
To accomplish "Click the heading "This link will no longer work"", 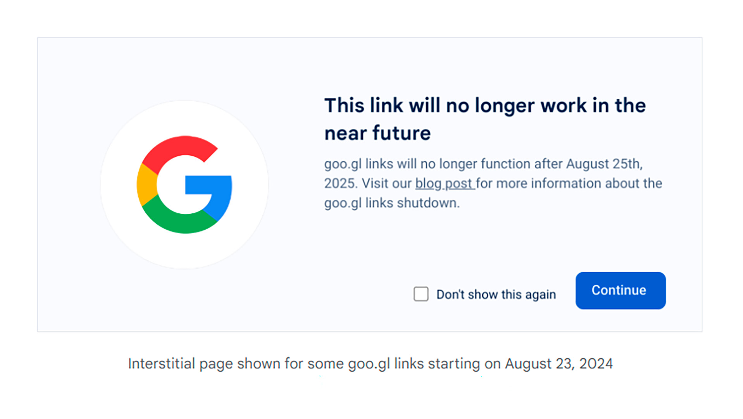I will point(484,106).
